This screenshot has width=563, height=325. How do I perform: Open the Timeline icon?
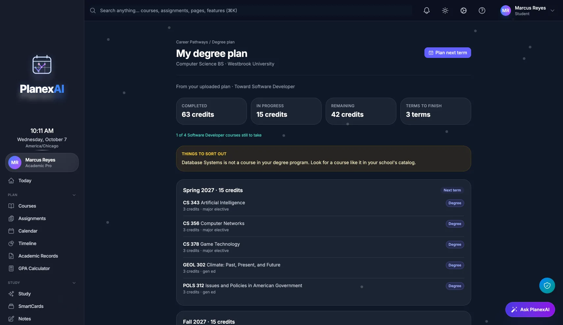11,243
